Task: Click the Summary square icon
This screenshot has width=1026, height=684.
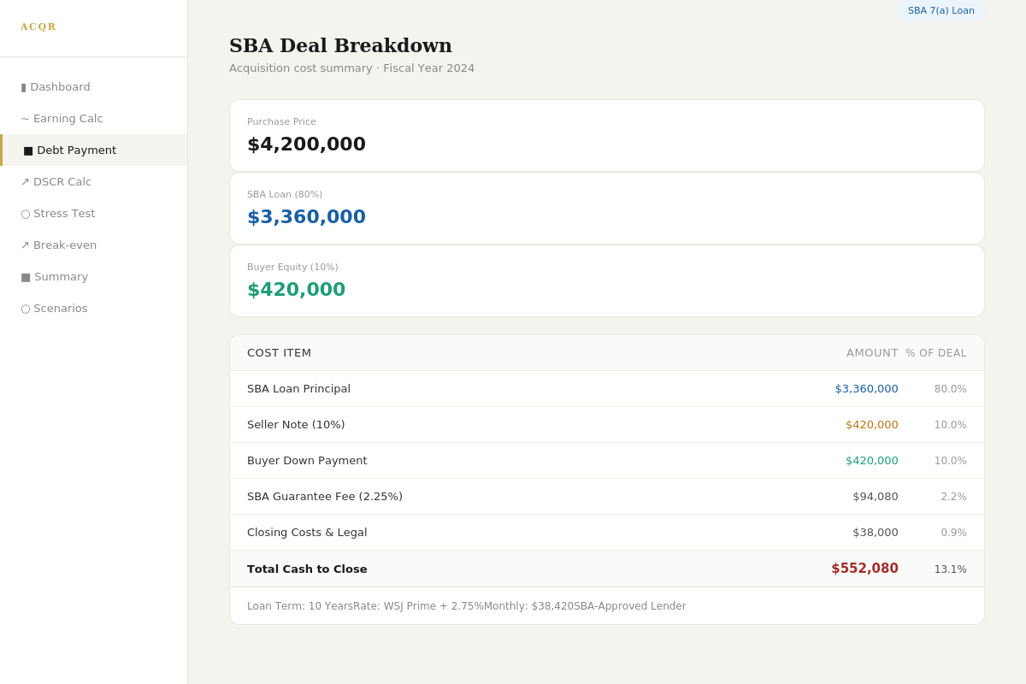Action: [26, 277]
